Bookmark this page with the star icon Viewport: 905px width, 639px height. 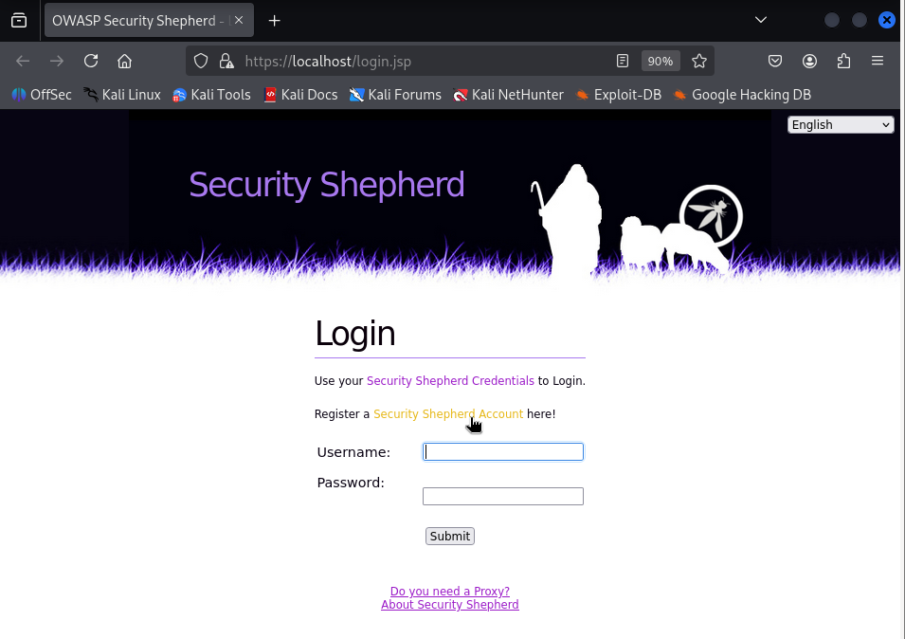[699, 62]
